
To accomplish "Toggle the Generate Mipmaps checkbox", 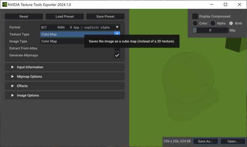I will point(117,55).
